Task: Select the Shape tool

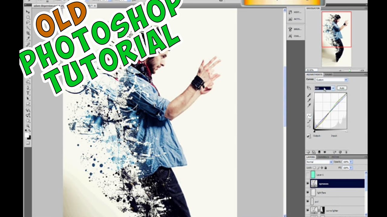Action: coord(28,104)
